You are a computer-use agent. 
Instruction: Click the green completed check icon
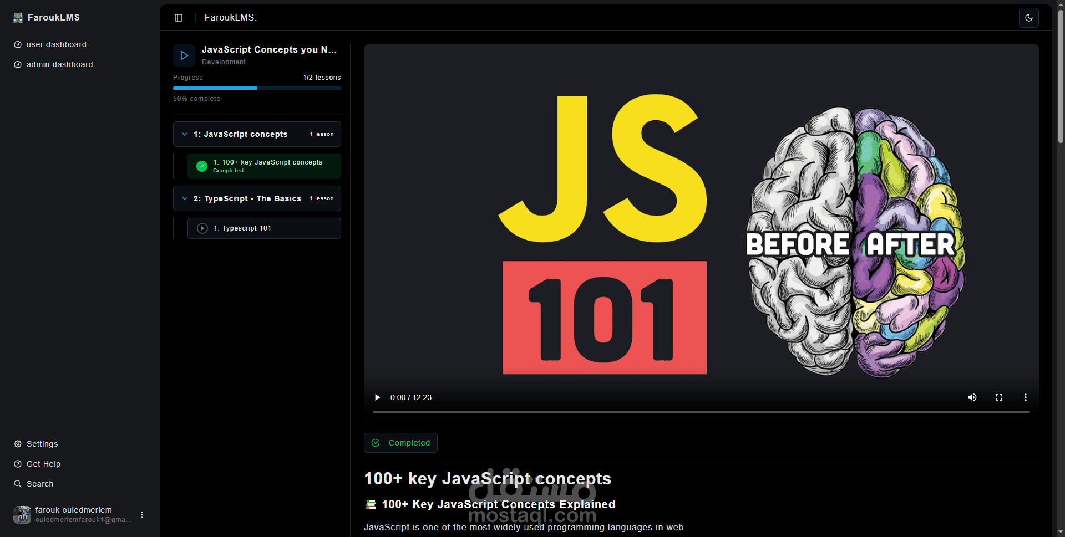[x=202, y=166]
